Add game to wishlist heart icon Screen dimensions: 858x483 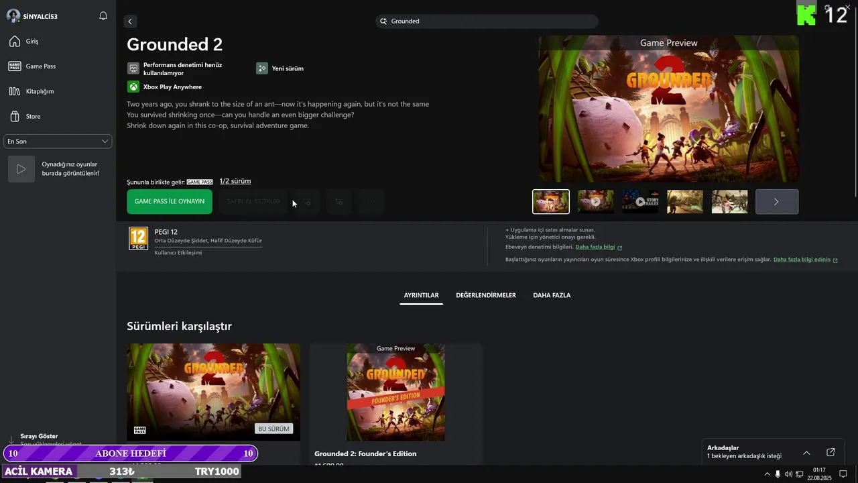click(x=308, y=201)
